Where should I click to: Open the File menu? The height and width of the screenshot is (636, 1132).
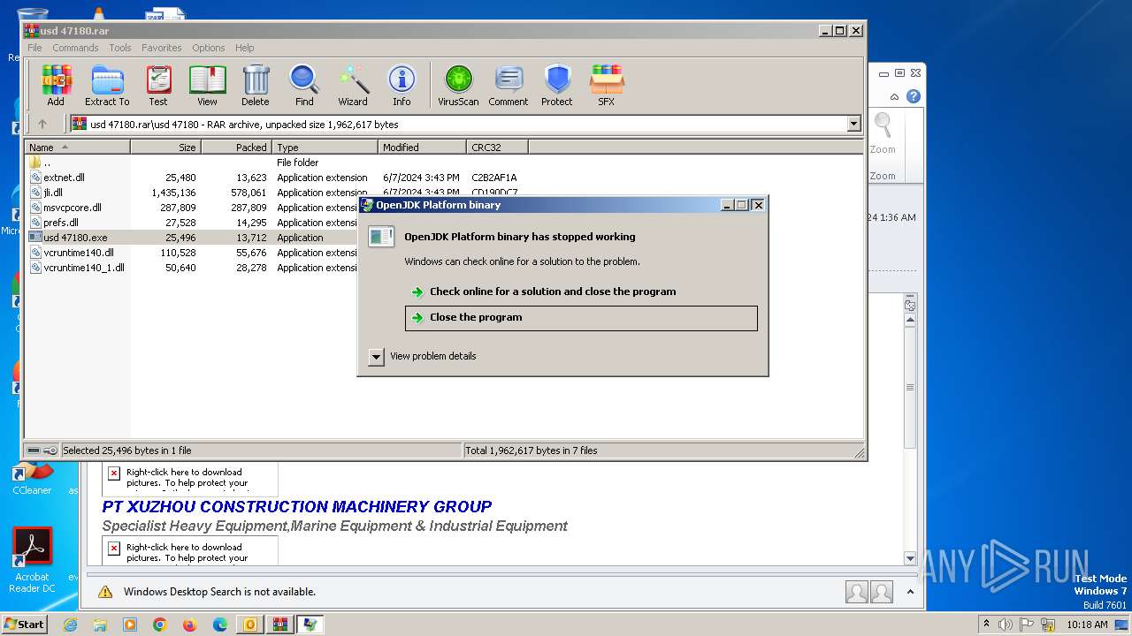click(34, 48)
